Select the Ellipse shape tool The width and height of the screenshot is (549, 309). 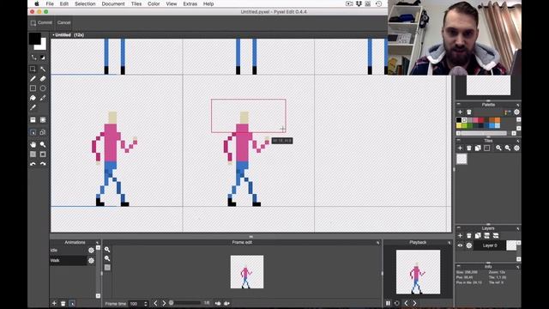[x=43, y=88]
